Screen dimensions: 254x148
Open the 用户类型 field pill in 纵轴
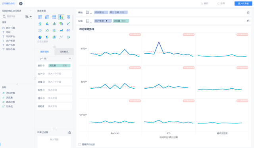(x=103, y=21)
